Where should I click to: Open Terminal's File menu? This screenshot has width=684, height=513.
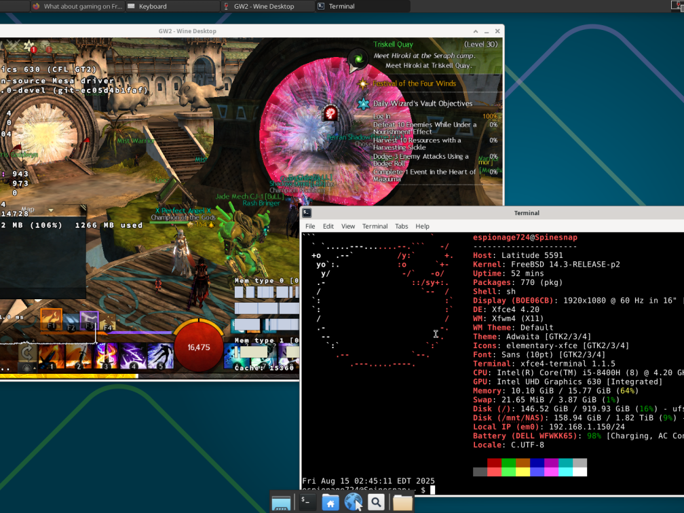click(x=310, y=226)
